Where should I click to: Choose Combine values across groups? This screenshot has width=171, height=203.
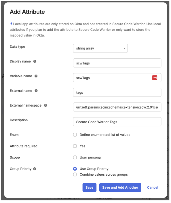pos(75,174)
